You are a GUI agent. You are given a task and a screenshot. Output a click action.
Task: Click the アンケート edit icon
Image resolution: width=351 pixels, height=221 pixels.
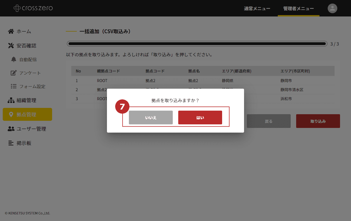14,73
